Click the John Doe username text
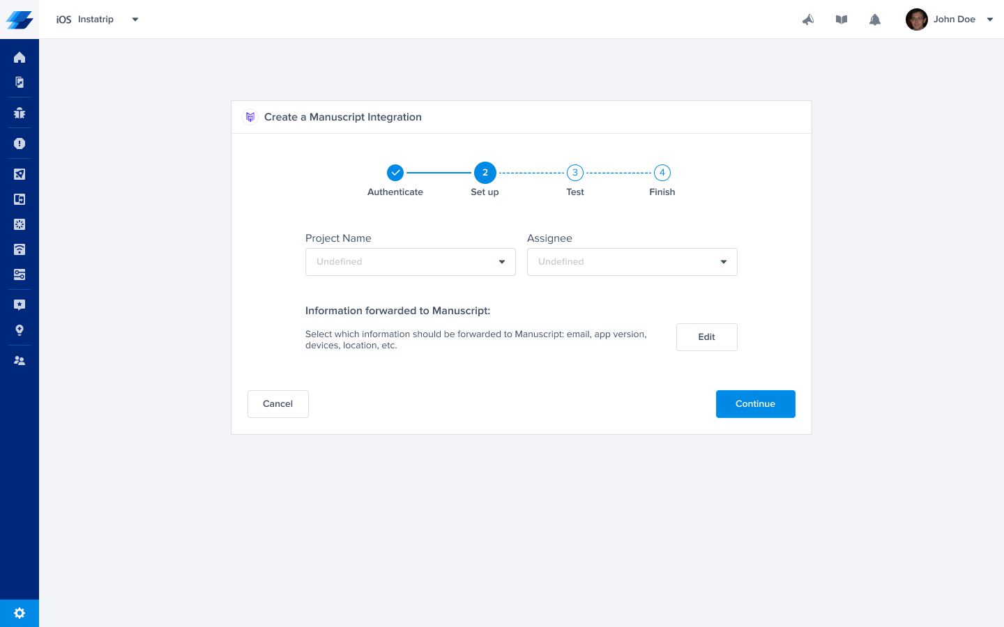The height and width of the screenshot is (627, 1004). click(x=954, y=20)
